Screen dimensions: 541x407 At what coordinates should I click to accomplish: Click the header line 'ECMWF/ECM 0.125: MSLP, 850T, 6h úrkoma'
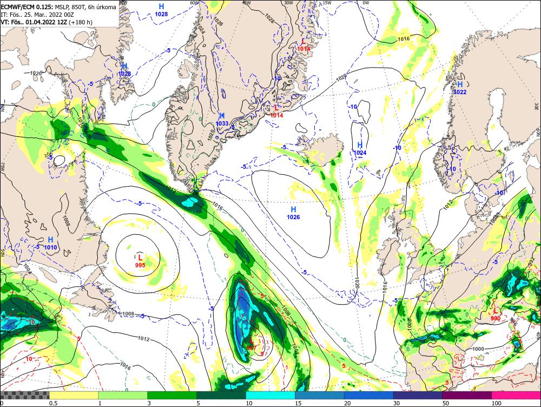point(58,7)
